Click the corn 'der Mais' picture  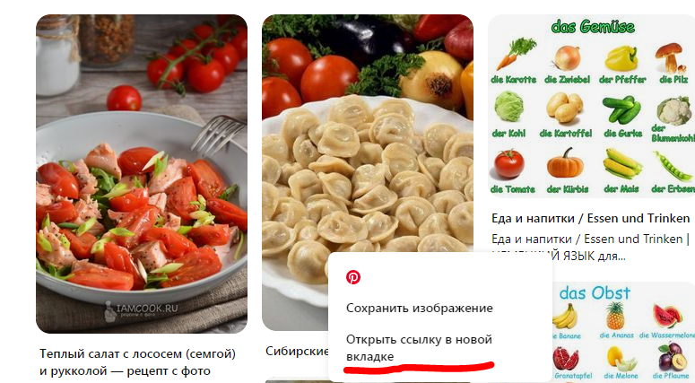tap(622, 163)
